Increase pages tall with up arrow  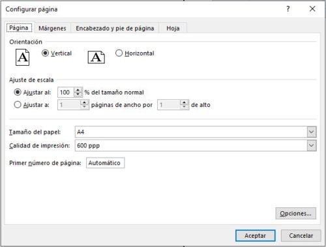[x=185, y=102]
